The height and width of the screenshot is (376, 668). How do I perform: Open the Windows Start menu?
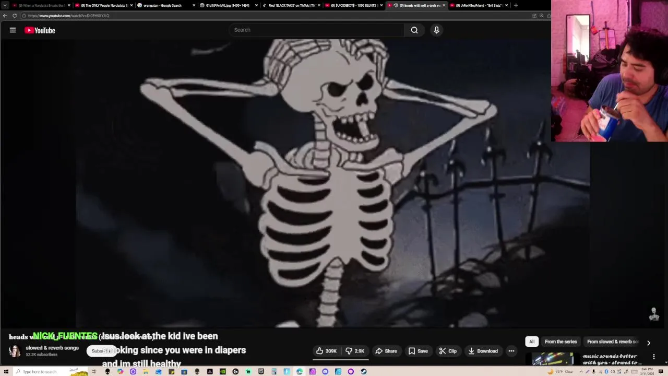[x=6, y=372]
